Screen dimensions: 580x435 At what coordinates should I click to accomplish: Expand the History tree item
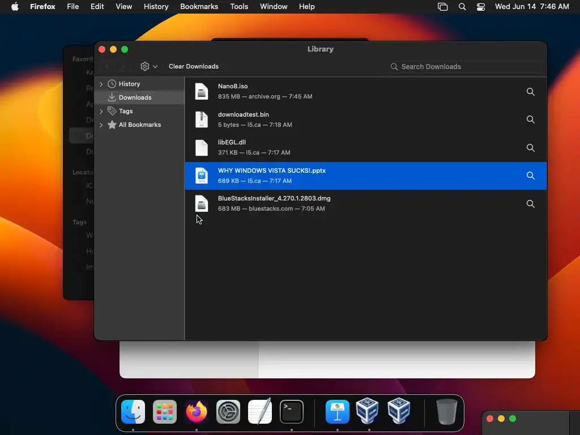(101, 84)
